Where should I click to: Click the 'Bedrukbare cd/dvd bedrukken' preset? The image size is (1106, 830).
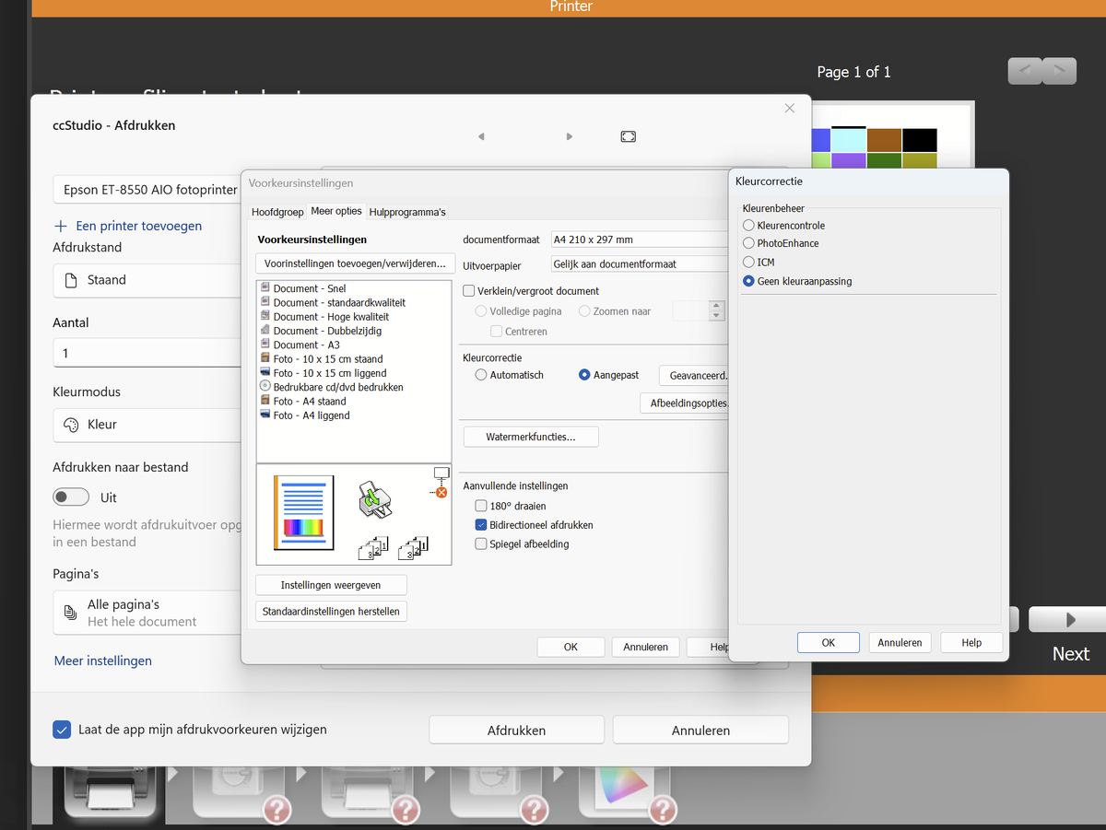click(x=337, y=387)
